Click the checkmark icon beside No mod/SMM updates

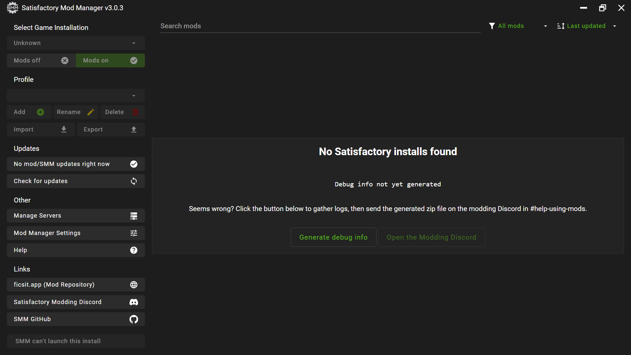click(x=134, y=164)
